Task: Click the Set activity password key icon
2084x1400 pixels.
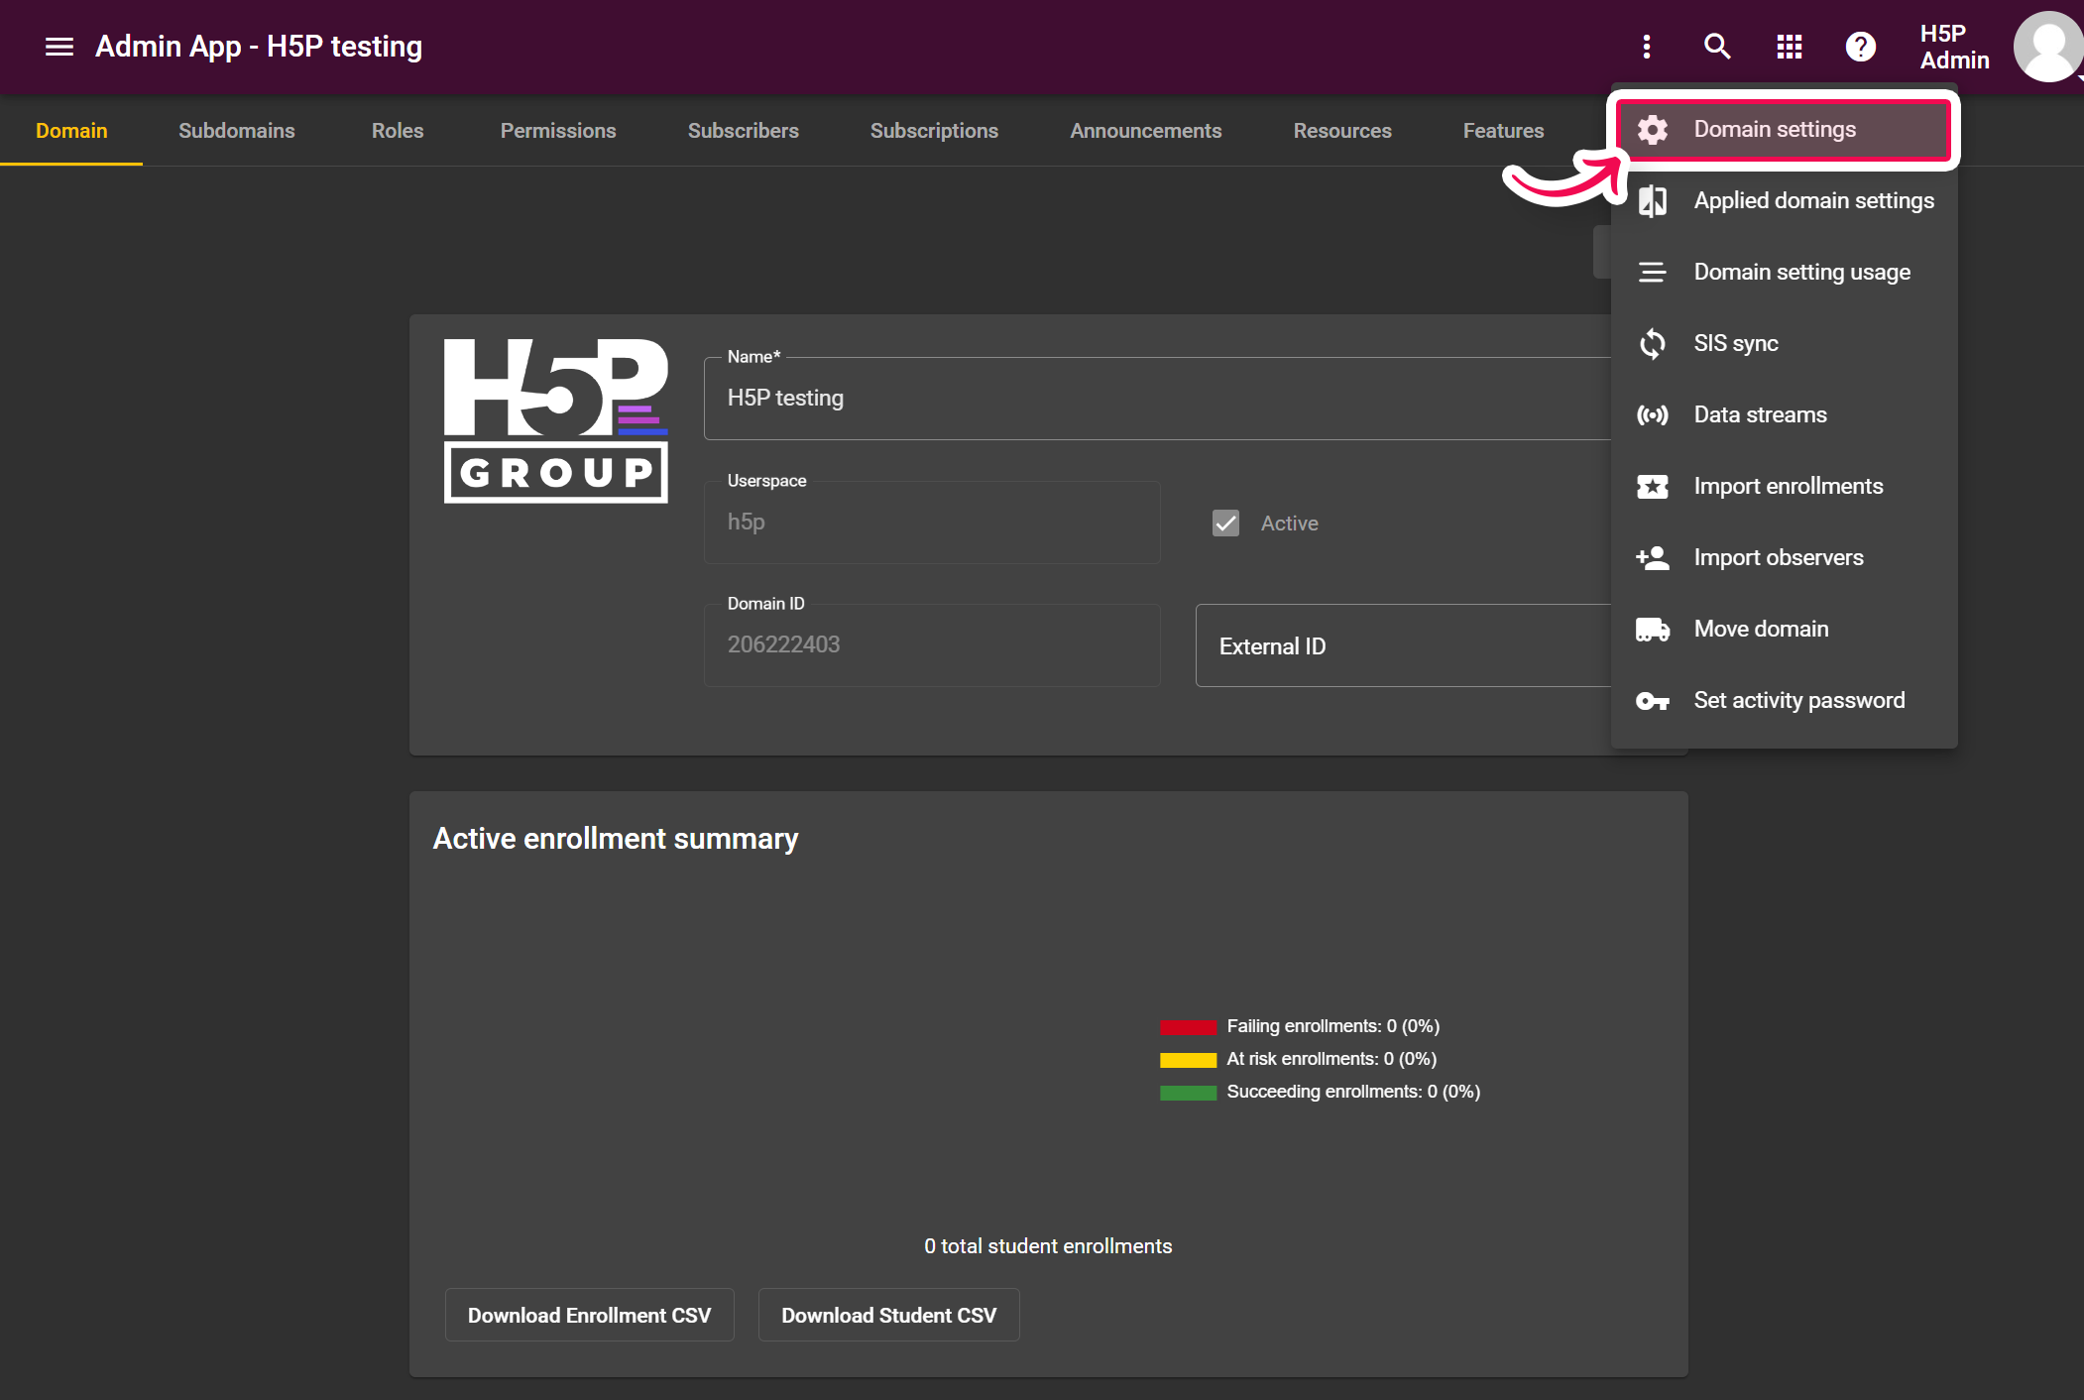Action: pyautogui.click(x=1653, y=700)
